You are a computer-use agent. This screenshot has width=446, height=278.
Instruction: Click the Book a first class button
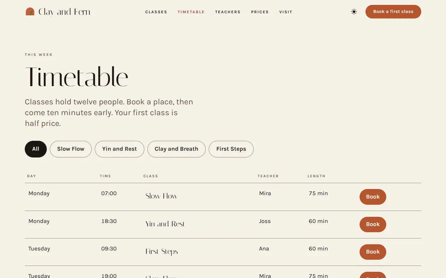(393, 11)
